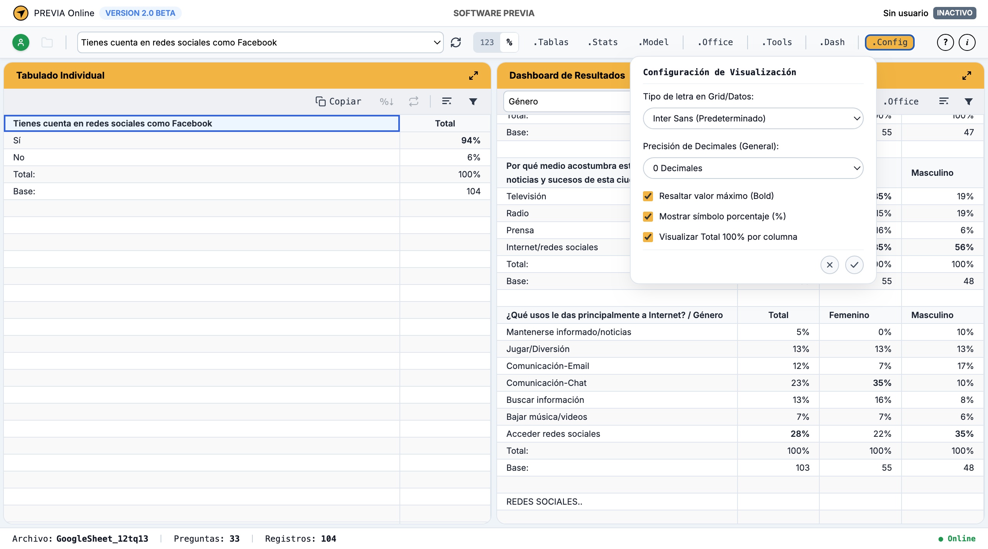Open the help question mark icon

(x=946, y=42)
